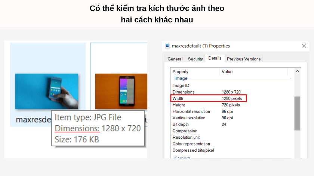Select the Vertical resolution row

208,118
